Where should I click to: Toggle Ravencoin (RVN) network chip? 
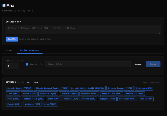127,99
